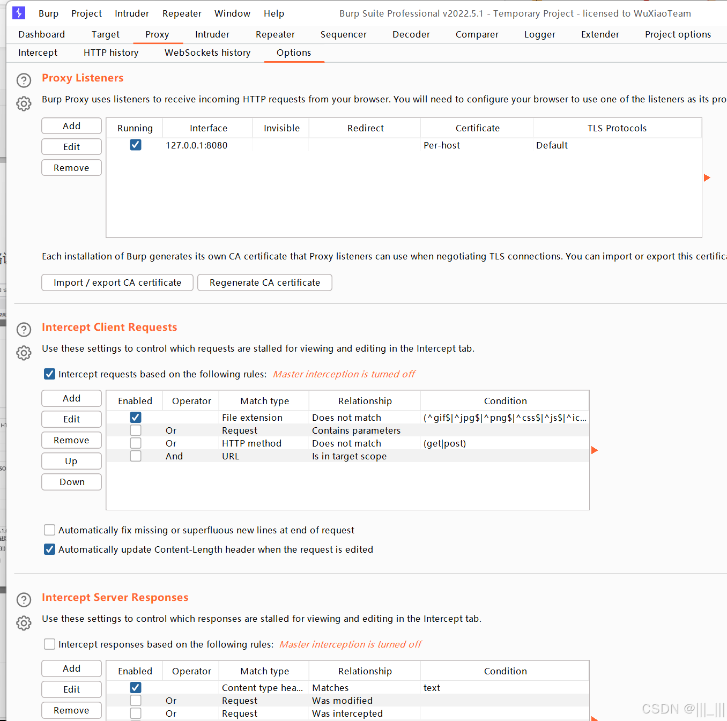Open the Intruder menu in menu bar
The height and width of the screenshot is (721, 727).
click(x=132, y=13)
